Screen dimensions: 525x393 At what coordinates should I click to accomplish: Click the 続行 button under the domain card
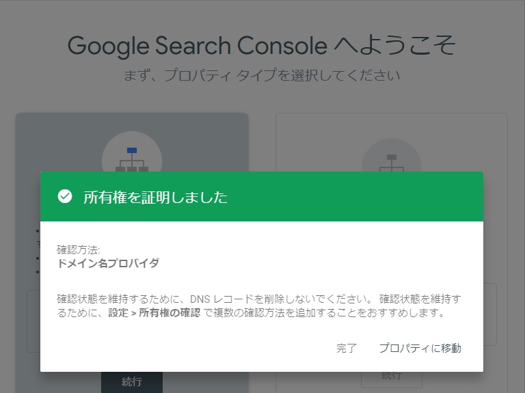(x=132, y=381)
